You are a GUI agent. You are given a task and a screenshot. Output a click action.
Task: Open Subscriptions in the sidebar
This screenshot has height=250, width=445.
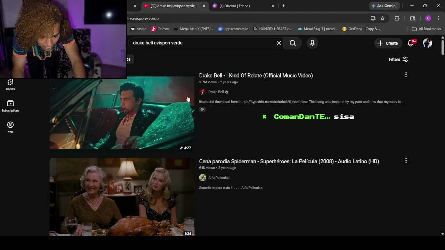click(10, 106)
